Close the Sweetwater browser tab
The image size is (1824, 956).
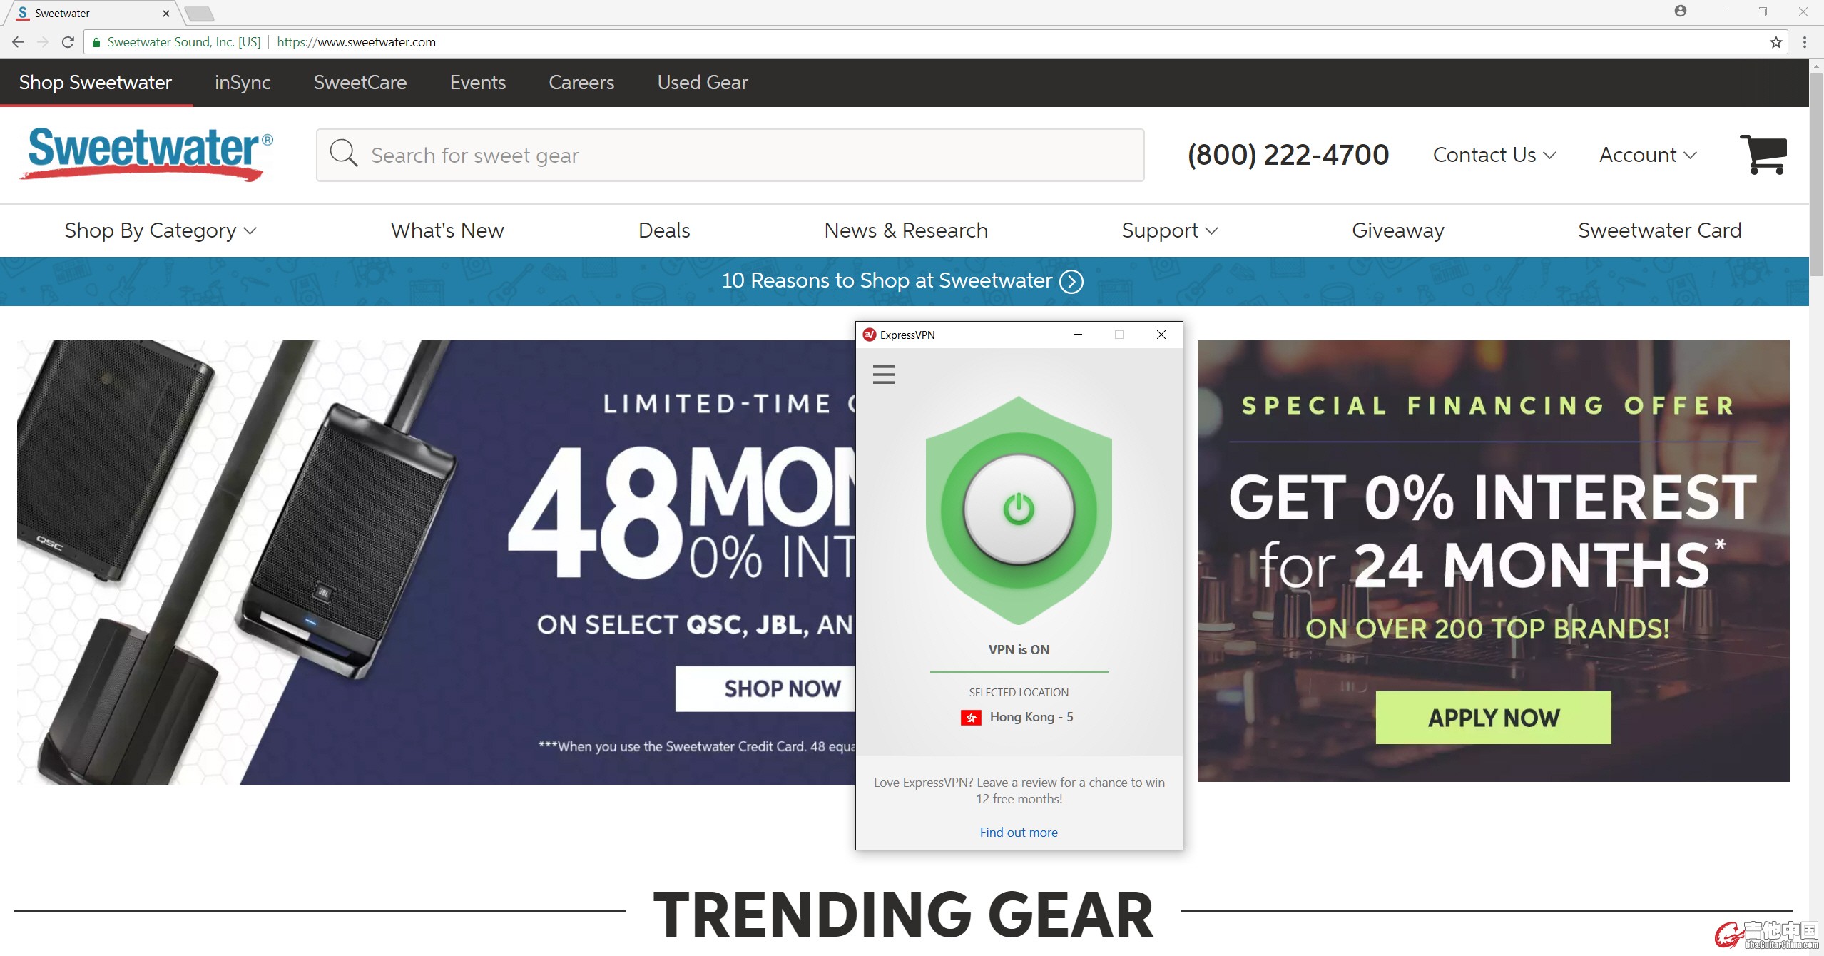click(x=165, y=13)
